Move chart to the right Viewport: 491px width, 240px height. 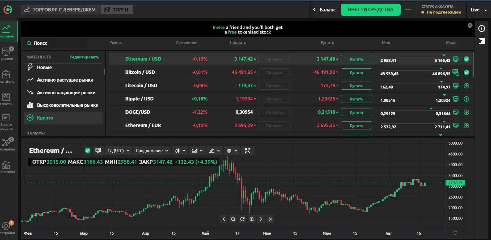point(261,219)
